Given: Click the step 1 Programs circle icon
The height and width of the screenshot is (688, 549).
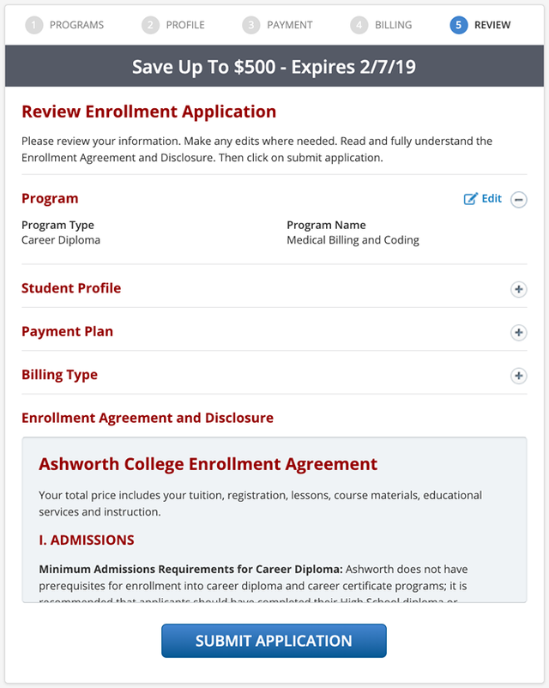Looking at the screenshot, I should pyautogui.click(x=34, y=25).
